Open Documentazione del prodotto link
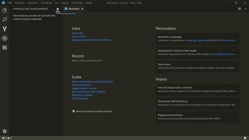The image size is (249, 140). coord(88,92)
